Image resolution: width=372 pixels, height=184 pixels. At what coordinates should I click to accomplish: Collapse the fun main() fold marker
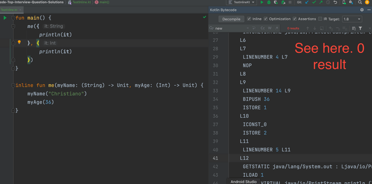click(13, 18)
